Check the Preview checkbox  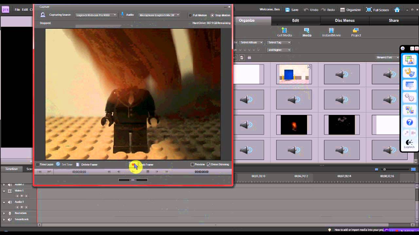click(x=192, y=164)
